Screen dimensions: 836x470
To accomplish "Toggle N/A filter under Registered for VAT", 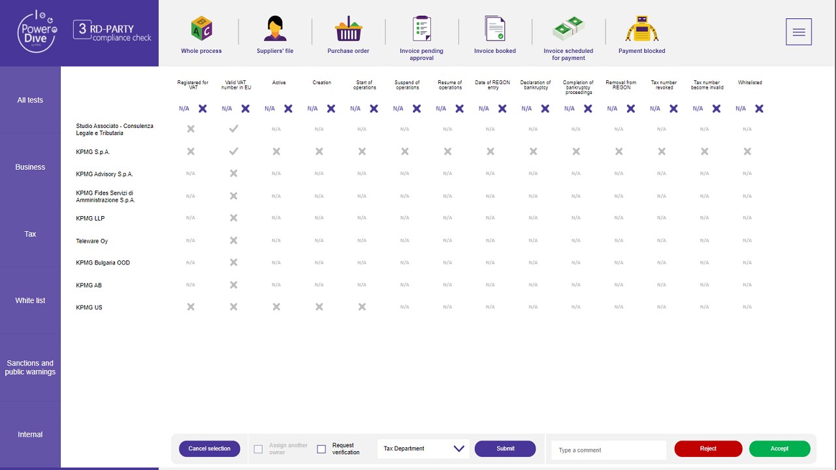I will [184, 109].
